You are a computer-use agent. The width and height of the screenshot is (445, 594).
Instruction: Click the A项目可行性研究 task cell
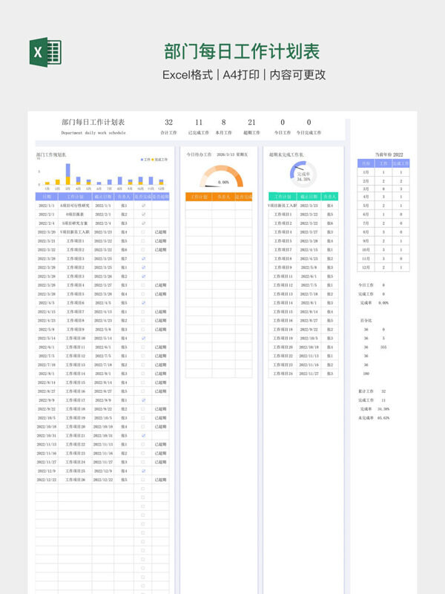(x=75, y=206)
